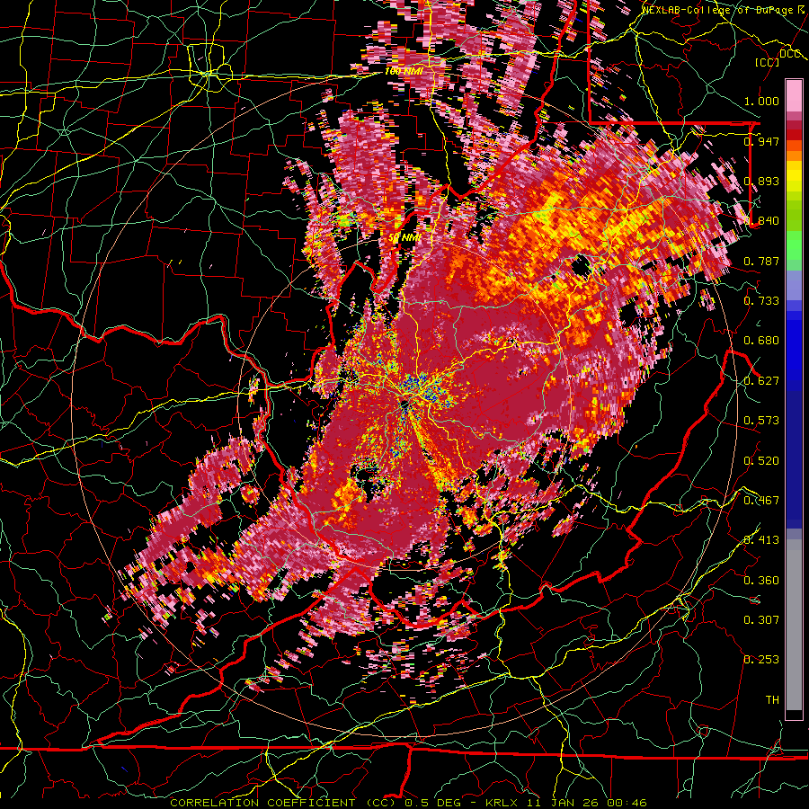The image size is (809, 809).
Task: Click the "0.520" color scale value
Action: coord(761,461)
